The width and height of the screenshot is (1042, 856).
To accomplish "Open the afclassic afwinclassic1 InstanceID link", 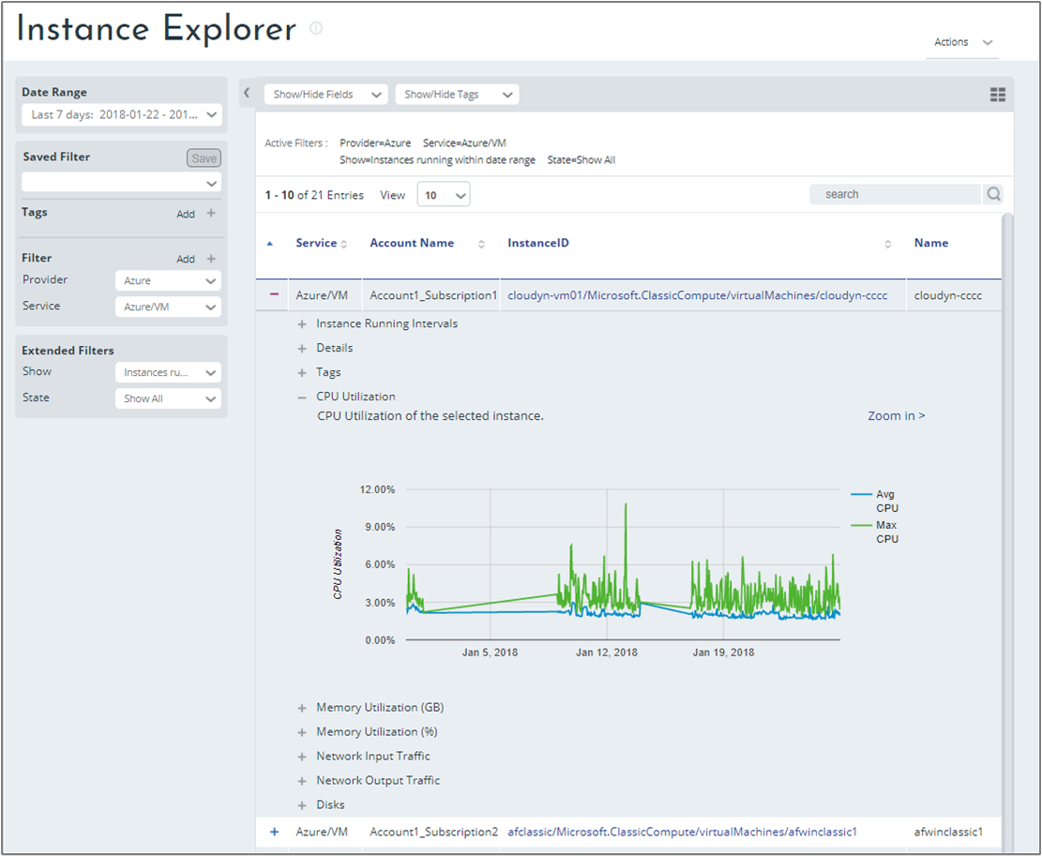I will tap(683, 832).
